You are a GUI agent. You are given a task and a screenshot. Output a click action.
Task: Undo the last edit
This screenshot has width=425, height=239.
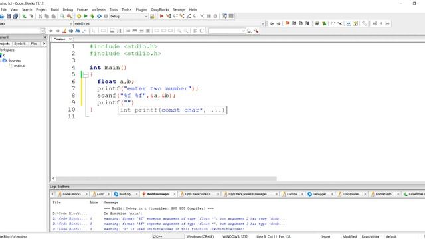[x=25, y=16]
